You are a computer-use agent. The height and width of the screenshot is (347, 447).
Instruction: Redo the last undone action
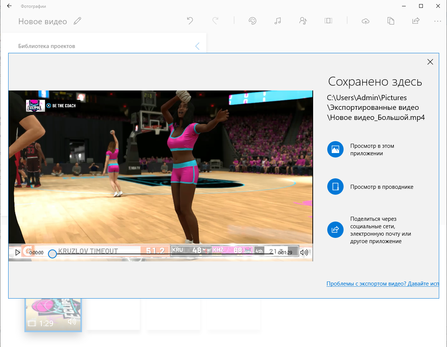pos(215,21)
